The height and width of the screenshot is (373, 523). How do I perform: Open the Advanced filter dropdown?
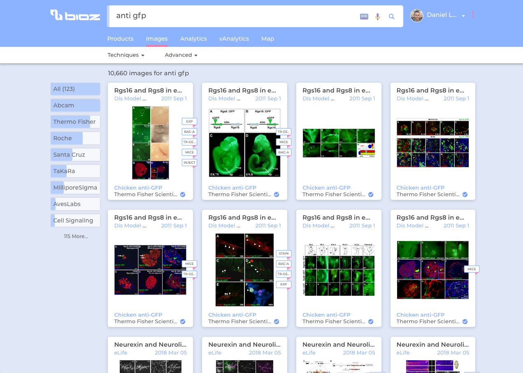(x=181, y=55)
